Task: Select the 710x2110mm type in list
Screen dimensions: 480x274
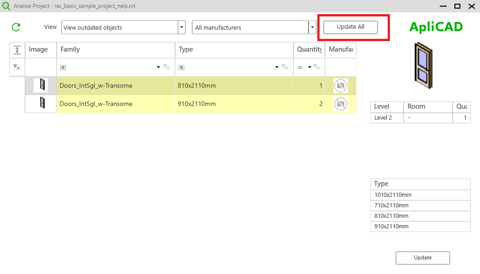Action: point(420,205)
